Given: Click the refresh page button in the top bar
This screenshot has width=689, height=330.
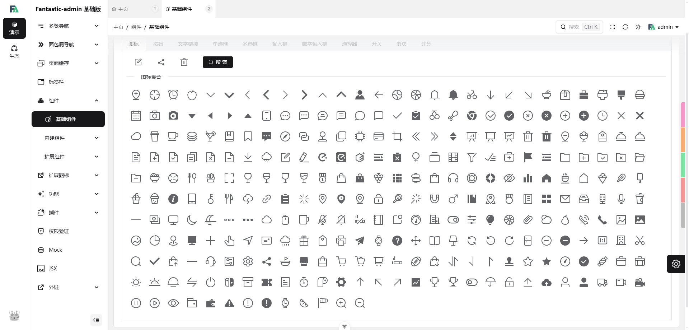Looking at the screenshot, I should point(625,27).
